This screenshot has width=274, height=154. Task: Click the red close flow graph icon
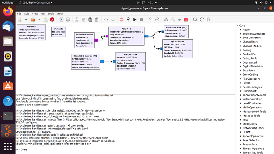click(x=52, y=19)
